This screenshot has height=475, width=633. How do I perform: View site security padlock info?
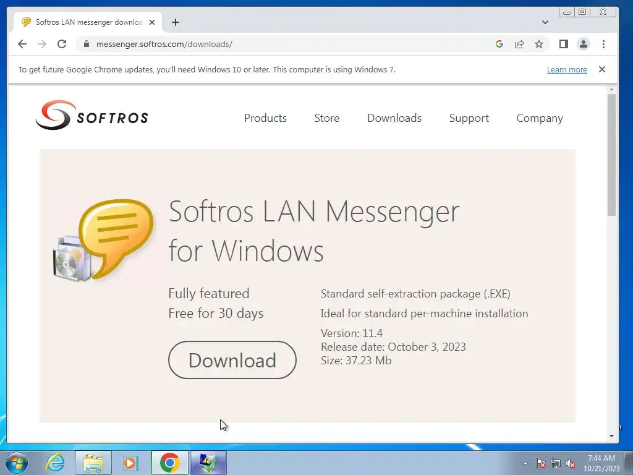pos(86,44)
